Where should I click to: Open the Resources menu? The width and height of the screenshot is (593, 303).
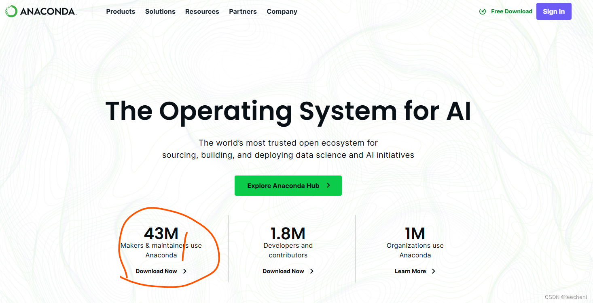point(202,11)
